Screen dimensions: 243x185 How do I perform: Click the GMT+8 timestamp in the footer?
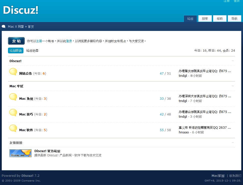click(x=223, y=181)
